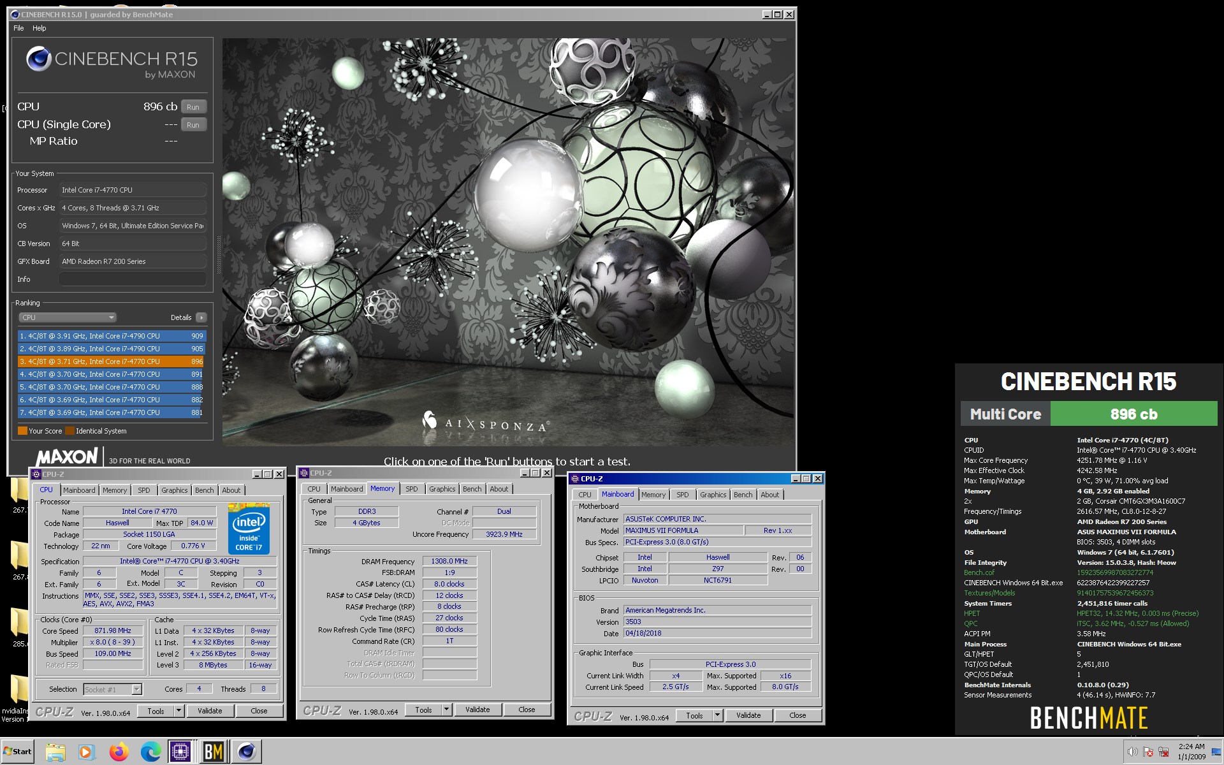Screen dimensions: 1224x765
Task: Select ranking row 2 i7-4790 905
Action: (112, 349)
